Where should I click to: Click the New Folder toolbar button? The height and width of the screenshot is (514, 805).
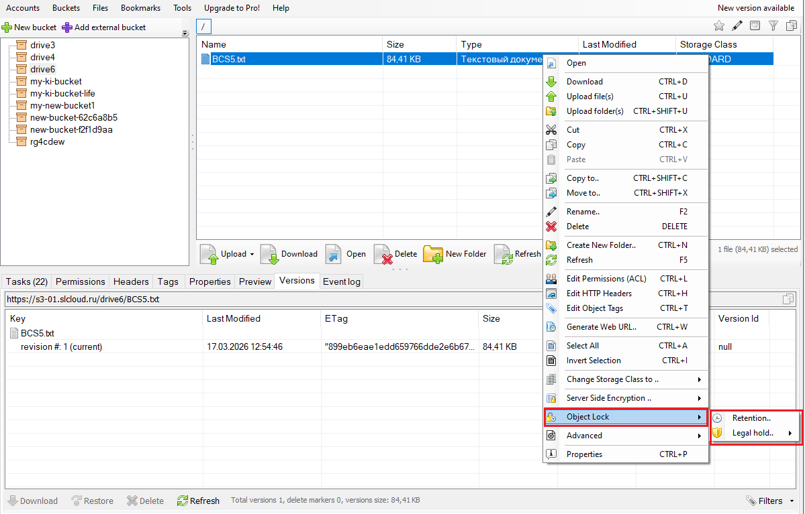[455, 254]
